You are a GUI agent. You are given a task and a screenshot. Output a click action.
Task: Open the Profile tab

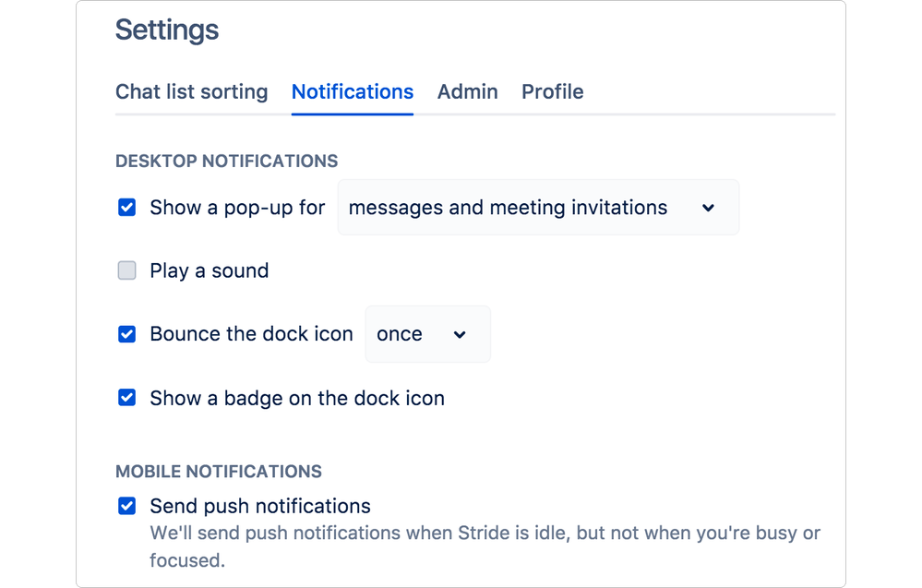click(552, 91)
